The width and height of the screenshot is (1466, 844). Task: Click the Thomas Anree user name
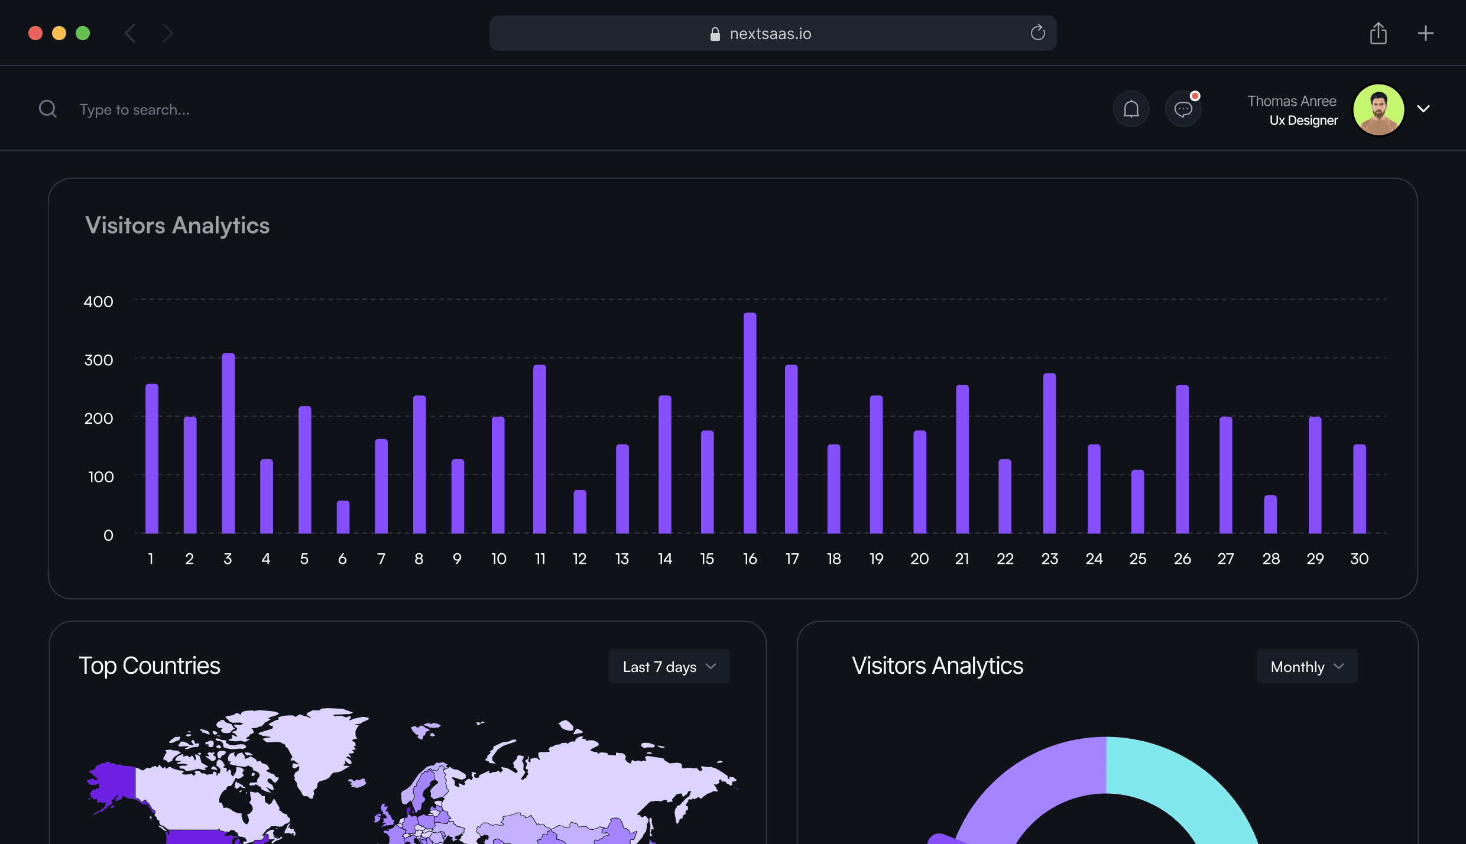tap(1292, 101)
